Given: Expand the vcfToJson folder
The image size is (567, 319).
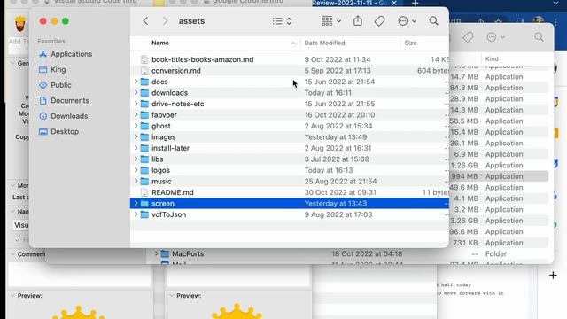Looking at the screenshot, I should coord(136,214).
